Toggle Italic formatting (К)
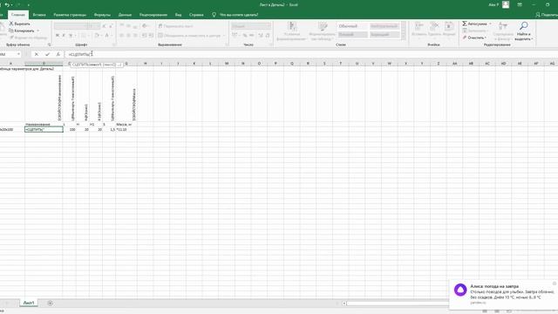558x314 pixels. click(64, 35)
